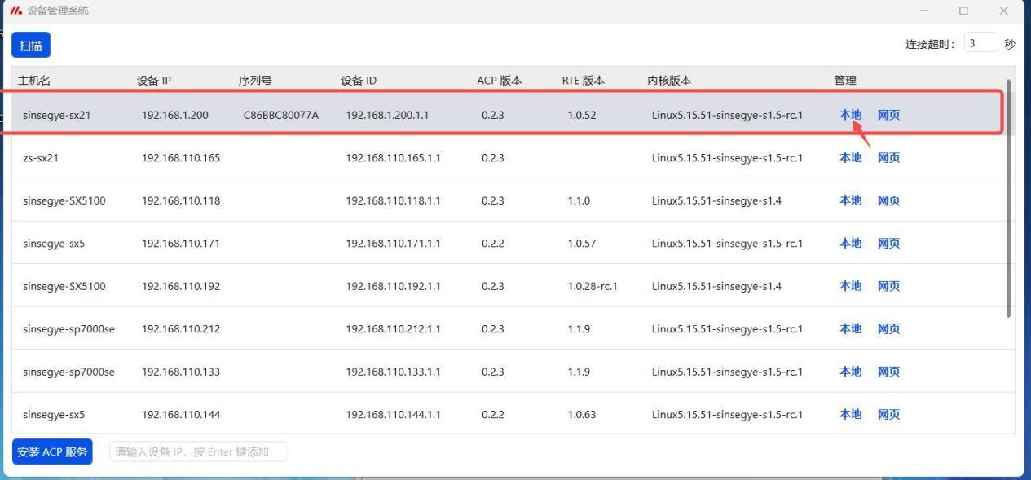Click the 扫描 scan button
1031x480 pixels.
pos(31,46)
